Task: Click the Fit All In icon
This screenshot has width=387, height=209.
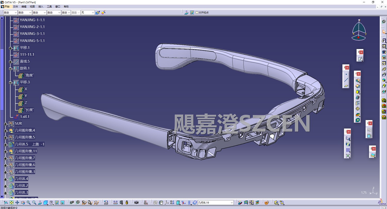Action: click(x=12, y=203)
